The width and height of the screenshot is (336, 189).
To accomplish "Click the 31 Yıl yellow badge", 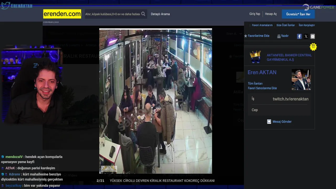I will click(313, 46).
